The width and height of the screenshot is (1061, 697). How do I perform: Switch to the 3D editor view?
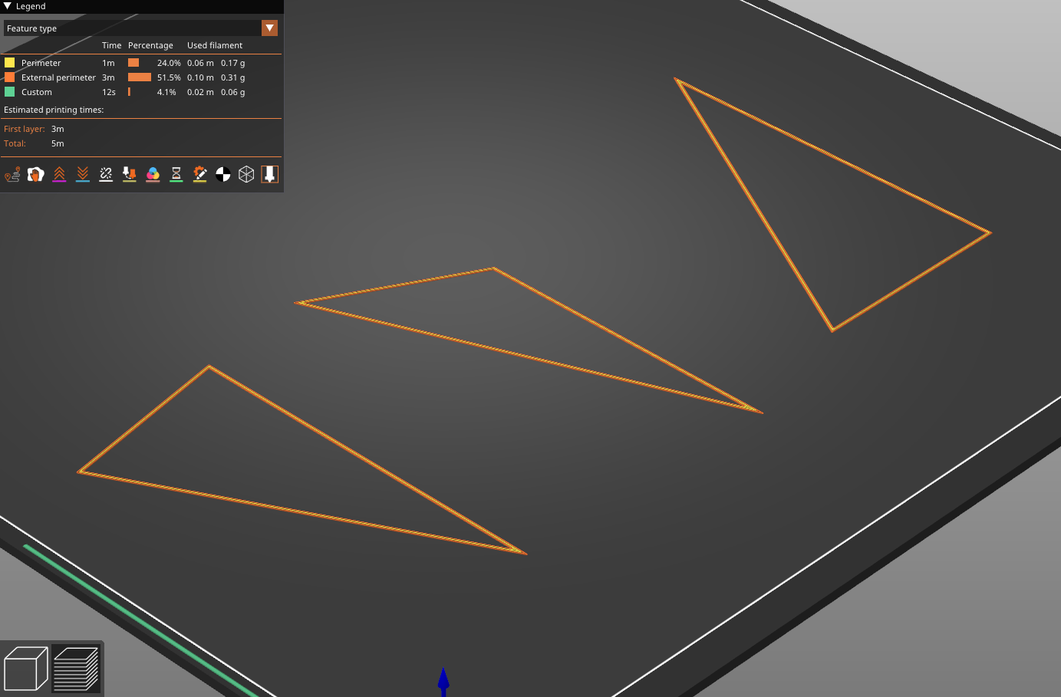point(25,668)
